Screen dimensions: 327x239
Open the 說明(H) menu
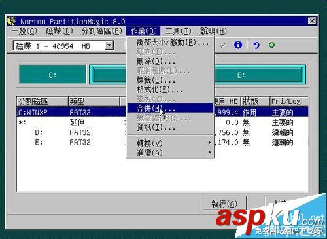point(213,31)
